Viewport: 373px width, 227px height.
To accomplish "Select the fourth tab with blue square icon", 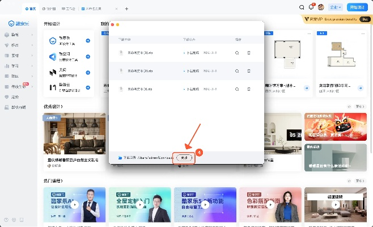I will (91, 9).
